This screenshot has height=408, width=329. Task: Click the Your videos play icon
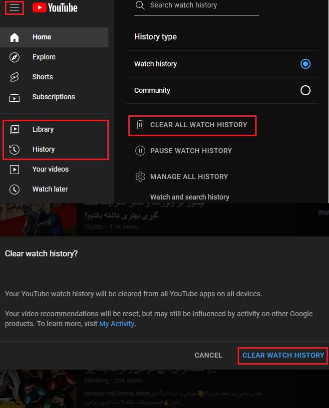14,170
